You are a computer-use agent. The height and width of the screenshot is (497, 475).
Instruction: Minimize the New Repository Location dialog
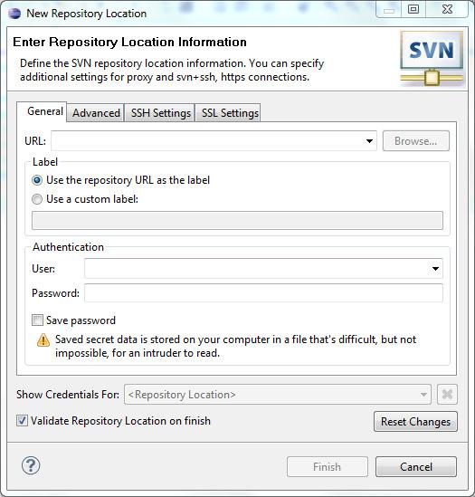[x=389, y=11]
